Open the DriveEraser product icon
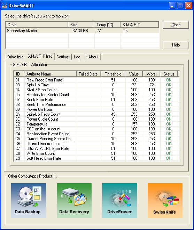This screenshot has width=194, height=230. (x=119, y=201)
